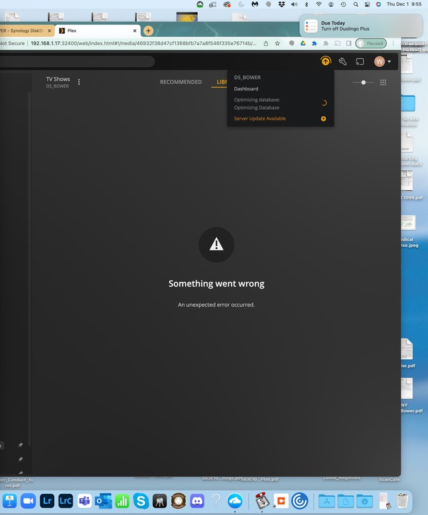Screen dimensions: 428x515
Task: Click the first pin icon in Plex sidebar
Action: click(x=21, y=445)
